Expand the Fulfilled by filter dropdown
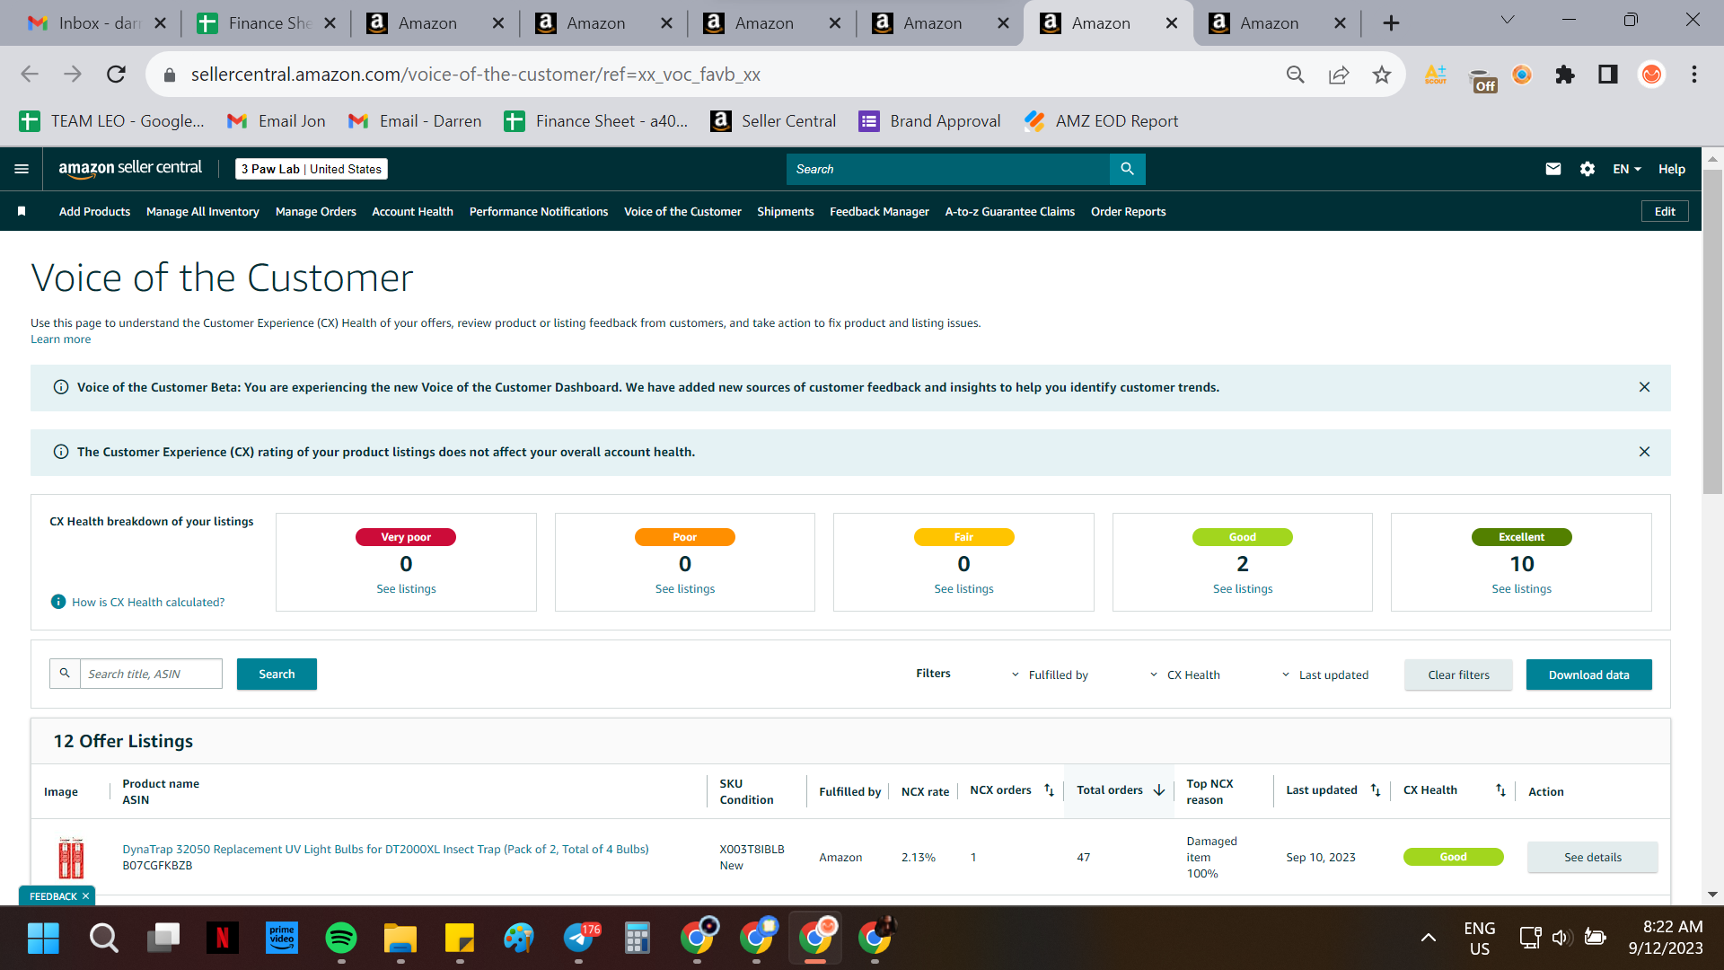 [1050, 675]
